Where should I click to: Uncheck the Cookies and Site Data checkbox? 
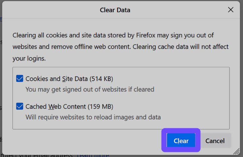20,78
